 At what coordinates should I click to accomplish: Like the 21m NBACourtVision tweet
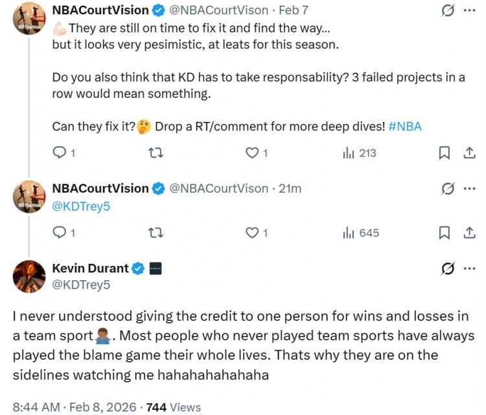click(252, 233)
